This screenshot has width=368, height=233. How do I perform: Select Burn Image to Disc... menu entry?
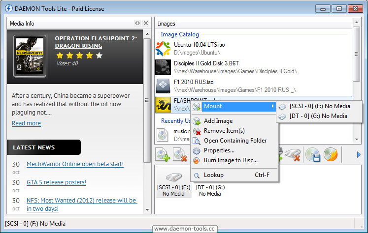pyautogui.click(x=234, y=160)
